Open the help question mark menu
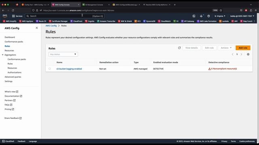Viewport: 259px width, 145px height. [209, 16]
